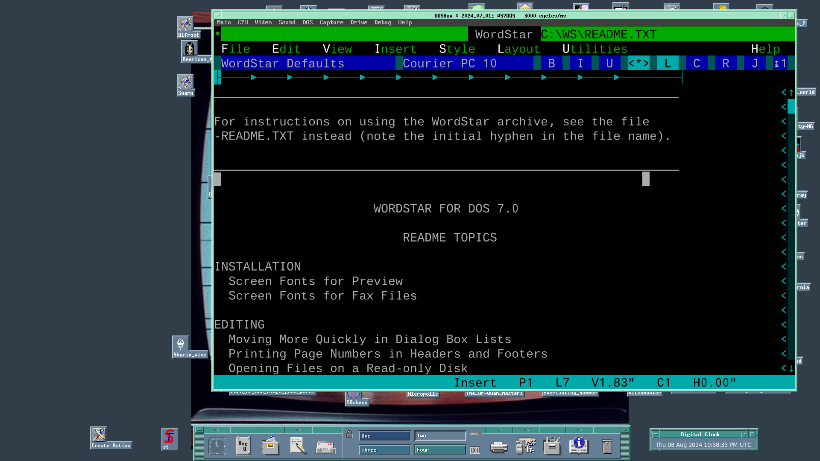Screen dimensions: 820x461
Task: Open WordStar Utilities menu
Action: coord(595,49)
